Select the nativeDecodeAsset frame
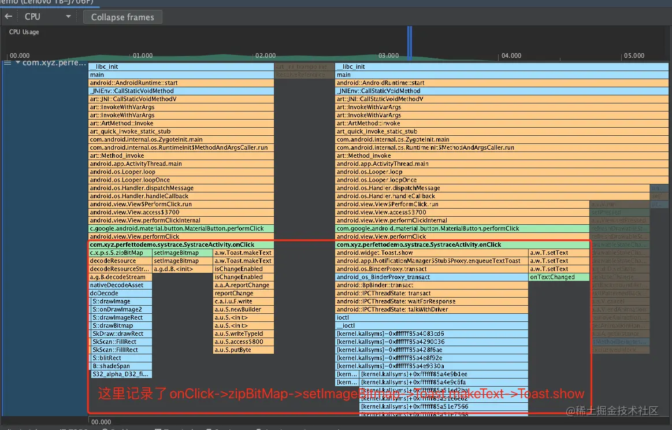This screenshot has width=672, height=430. click(x=120, y=286)
